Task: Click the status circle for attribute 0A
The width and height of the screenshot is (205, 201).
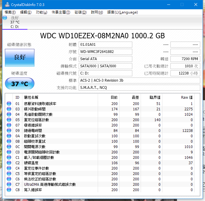Action: click(9, 136)
